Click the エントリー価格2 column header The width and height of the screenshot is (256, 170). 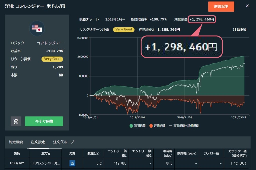click(x=142, y=153)
